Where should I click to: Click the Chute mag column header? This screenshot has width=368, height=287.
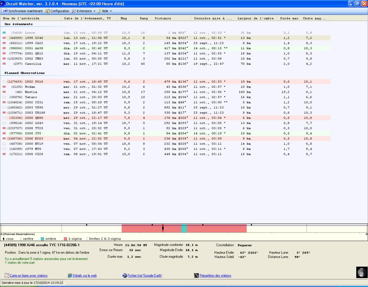pos(315,18)
